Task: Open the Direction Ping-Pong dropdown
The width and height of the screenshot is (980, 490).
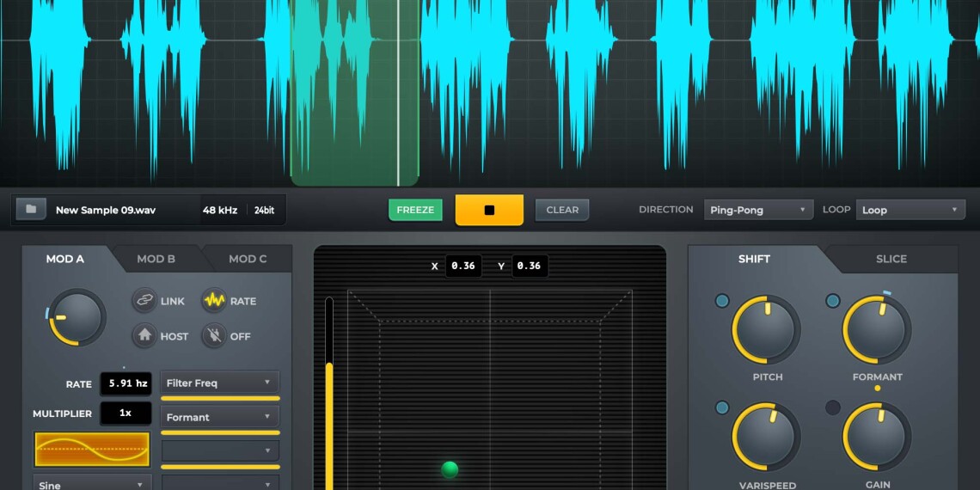Action: click(x=758, y=210)
